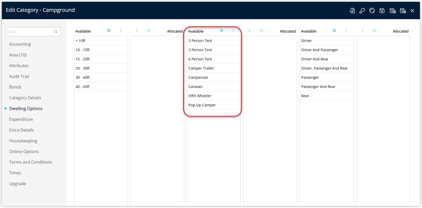The width and height of the screenshot is (422, 208).
Task: Open the Area (10) section
Action: click(18, 55)
